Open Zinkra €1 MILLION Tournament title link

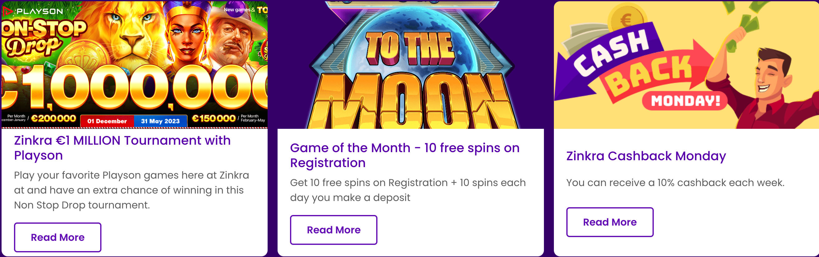tap(122, 148)
